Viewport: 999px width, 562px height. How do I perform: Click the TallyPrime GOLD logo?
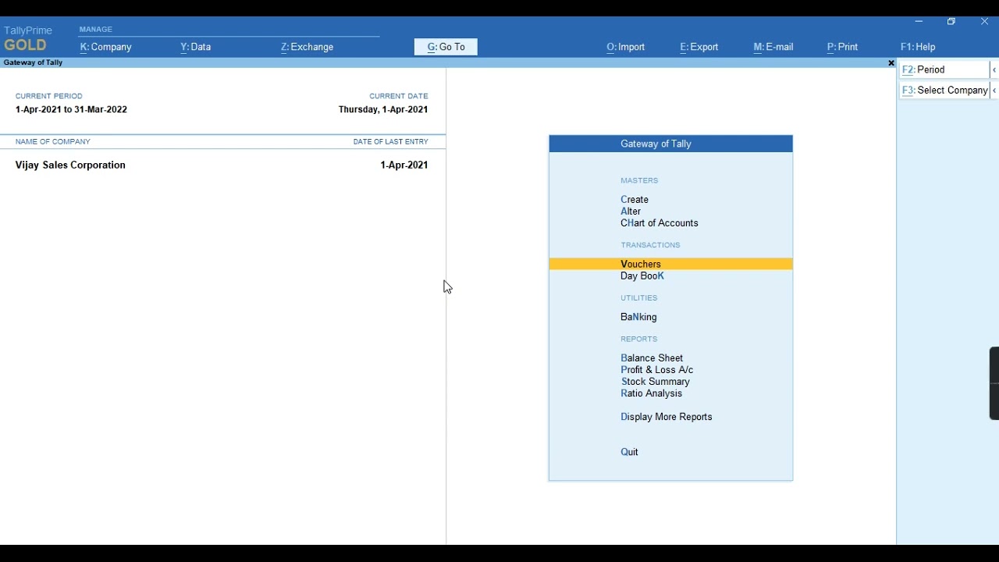pyautogui.click(x=28, y=38)
